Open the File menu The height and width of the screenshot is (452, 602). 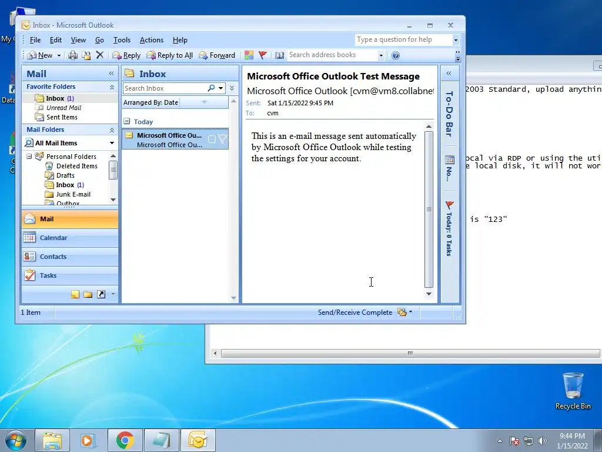[x=35, y=40]
